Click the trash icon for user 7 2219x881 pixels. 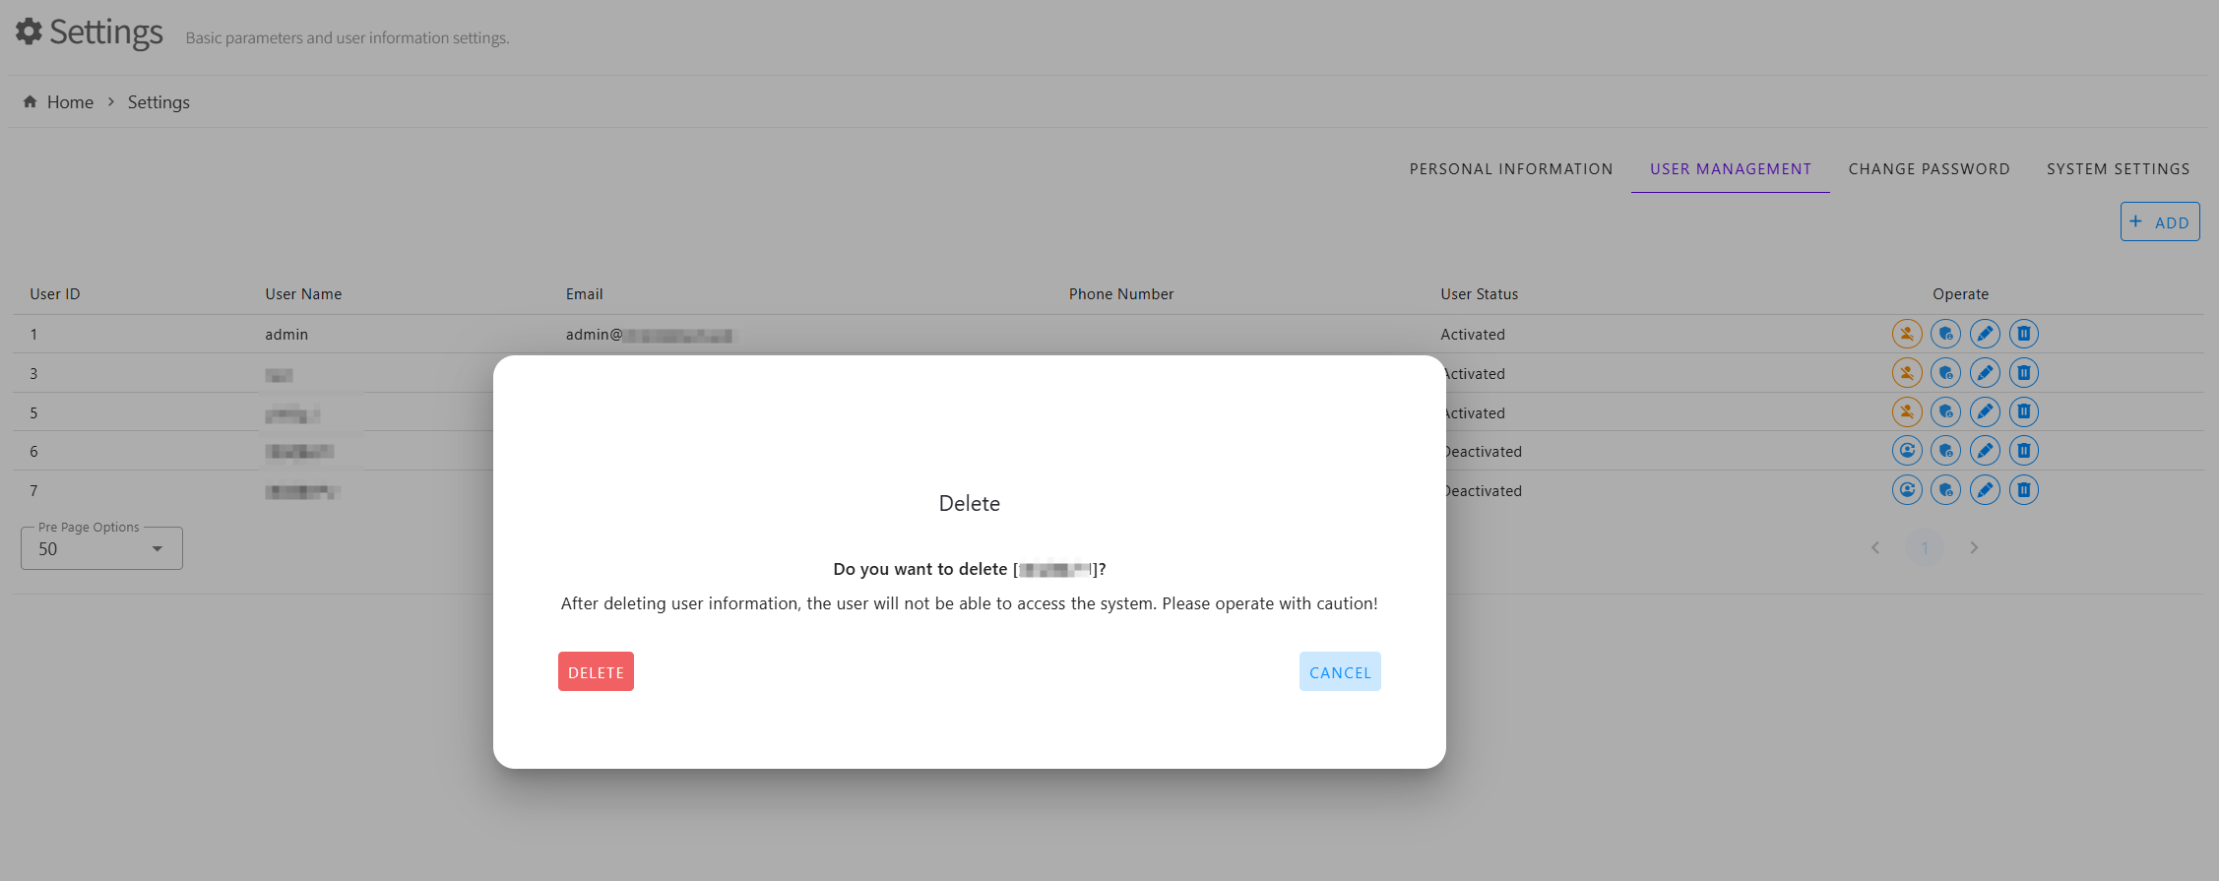pos(2023,490)
